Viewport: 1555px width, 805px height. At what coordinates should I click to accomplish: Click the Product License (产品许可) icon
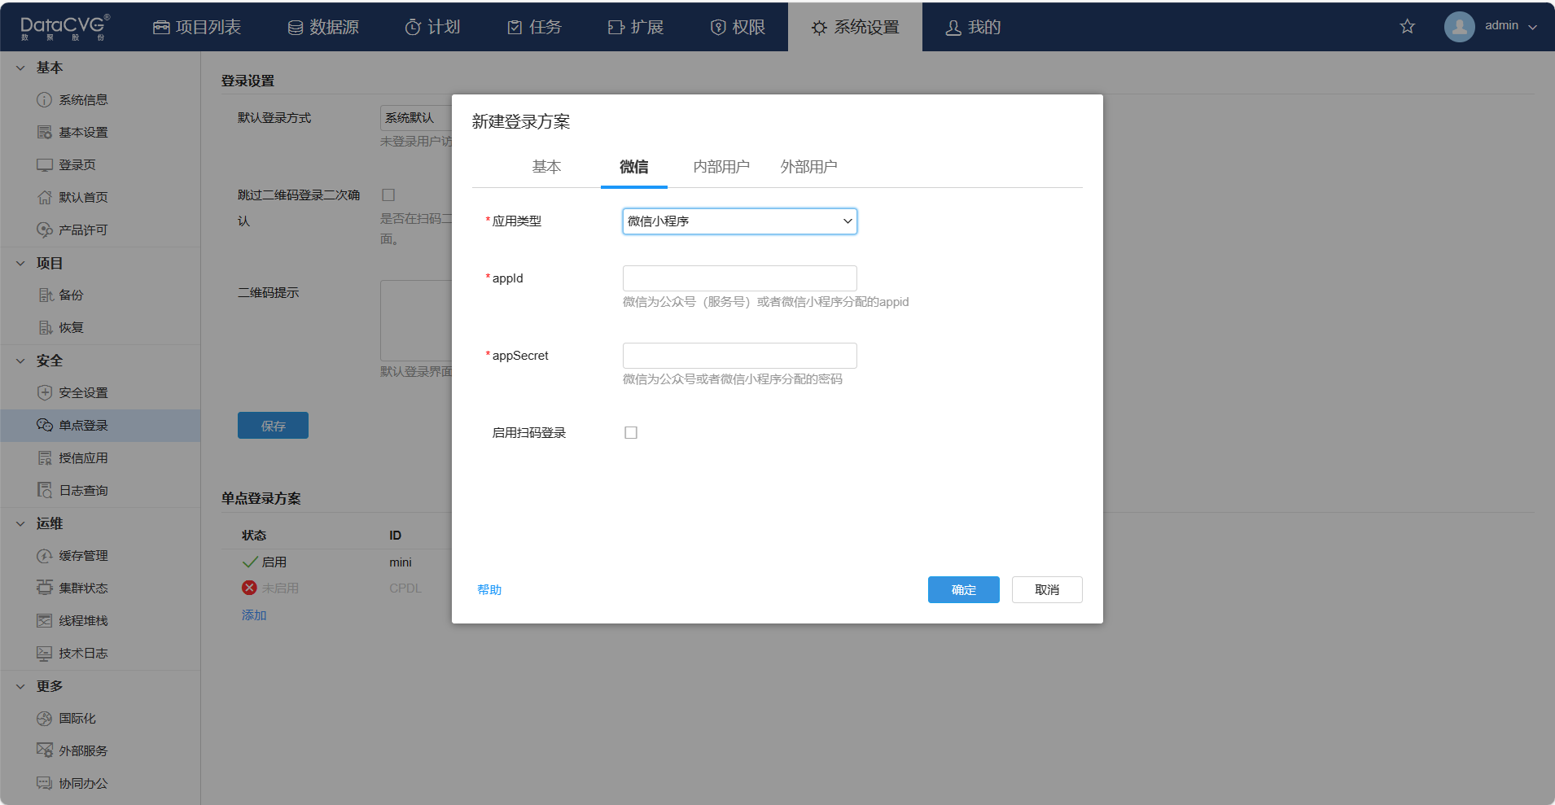click(44, 230)
